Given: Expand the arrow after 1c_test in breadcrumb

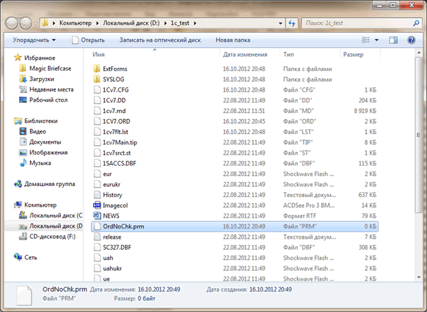Looking at the screenshot, I should point(195,23).
